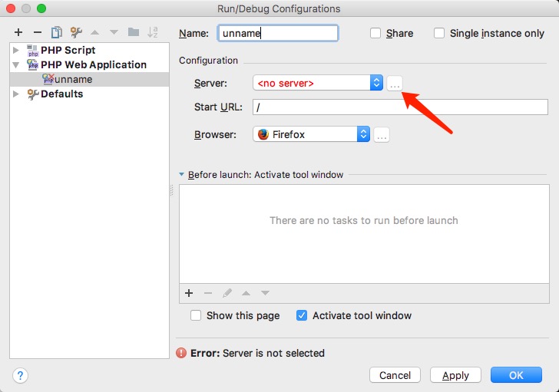Check the Show this page option
The image size is (559, 392).
click(195, 315)
